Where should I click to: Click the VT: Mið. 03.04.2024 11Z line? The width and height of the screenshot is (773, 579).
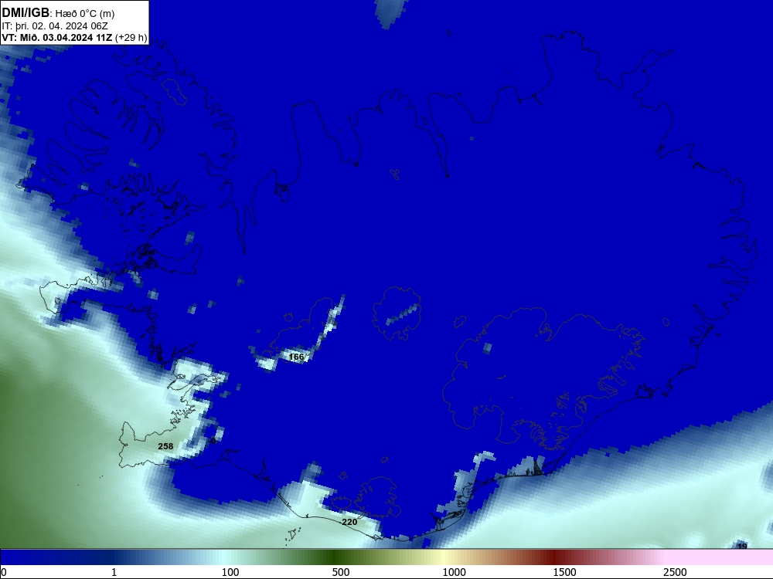click(74, 37)
